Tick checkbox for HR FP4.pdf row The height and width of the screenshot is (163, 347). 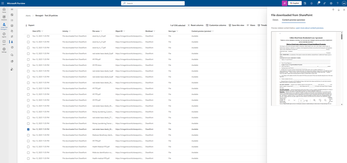28,59
